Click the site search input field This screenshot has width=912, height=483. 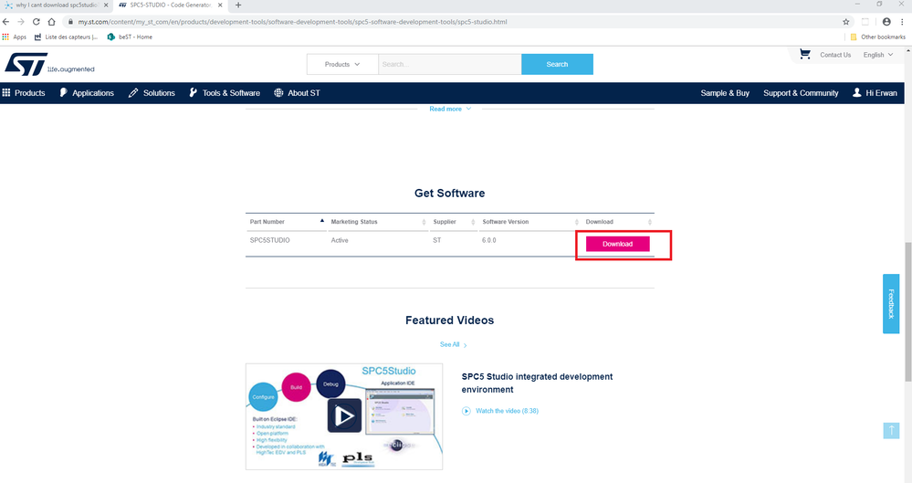449,64
